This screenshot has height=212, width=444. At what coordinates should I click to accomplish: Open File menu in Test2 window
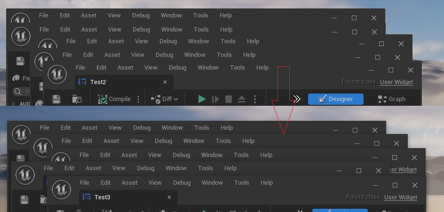(80, 67)
